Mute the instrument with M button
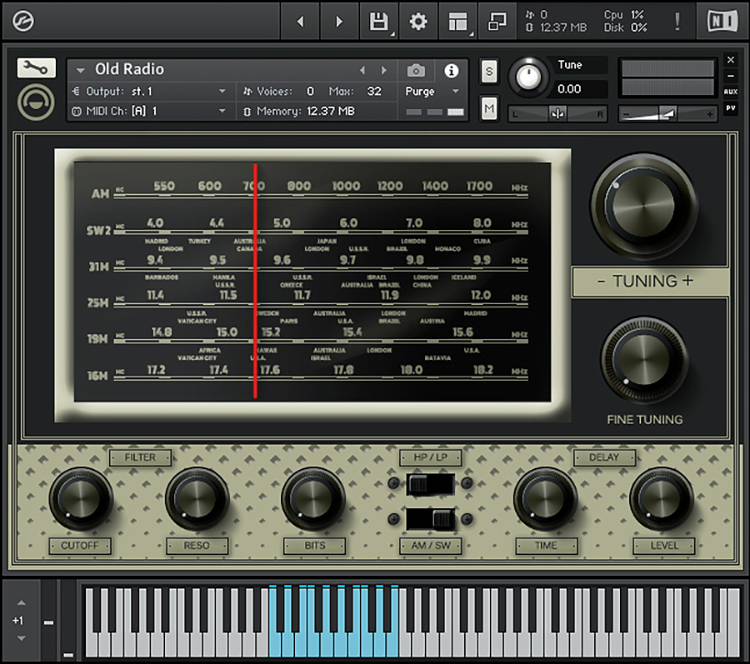The height and width of the screenshot is (664, 750). pos(488,108)
